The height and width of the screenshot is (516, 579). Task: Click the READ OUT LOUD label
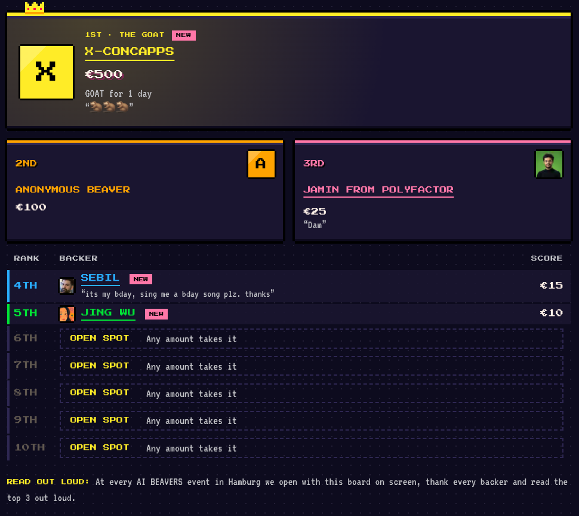point(48,482)
